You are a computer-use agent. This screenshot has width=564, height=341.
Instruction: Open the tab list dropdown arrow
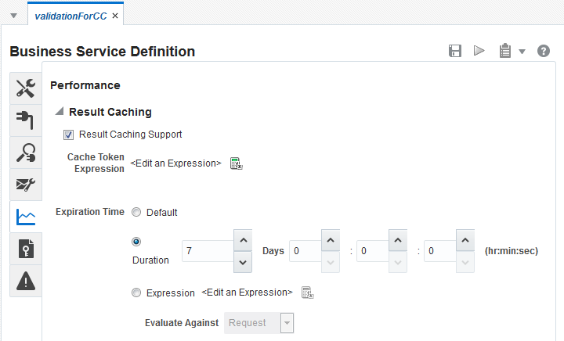coord(13,16)
